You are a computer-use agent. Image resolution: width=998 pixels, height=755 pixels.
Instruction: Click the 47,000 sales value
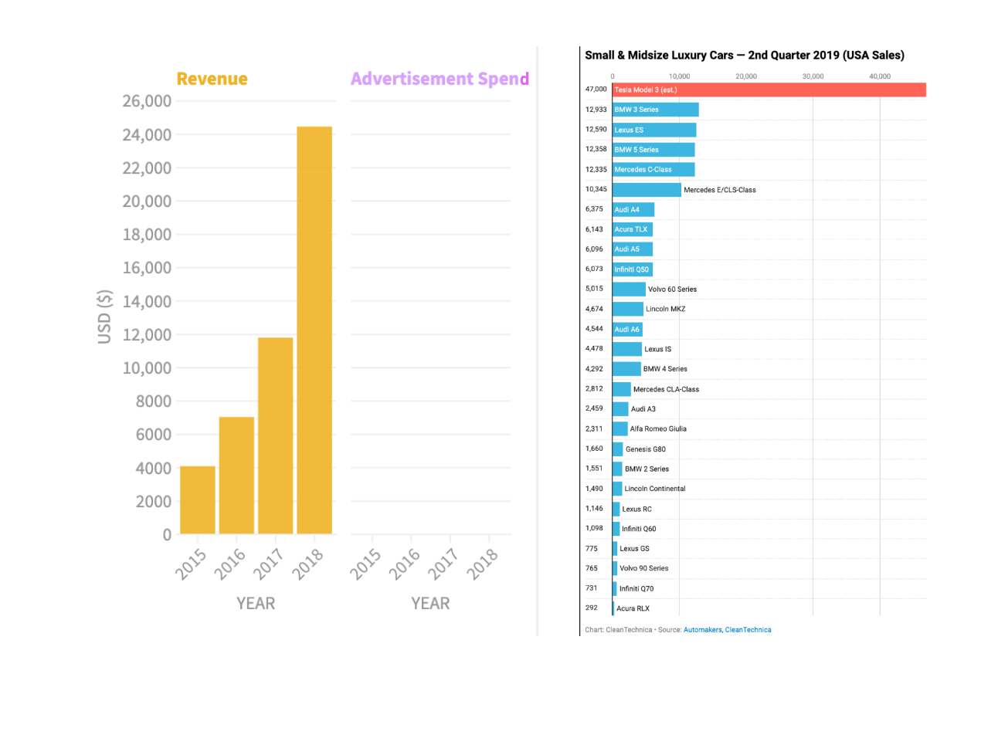click(596, 90)
